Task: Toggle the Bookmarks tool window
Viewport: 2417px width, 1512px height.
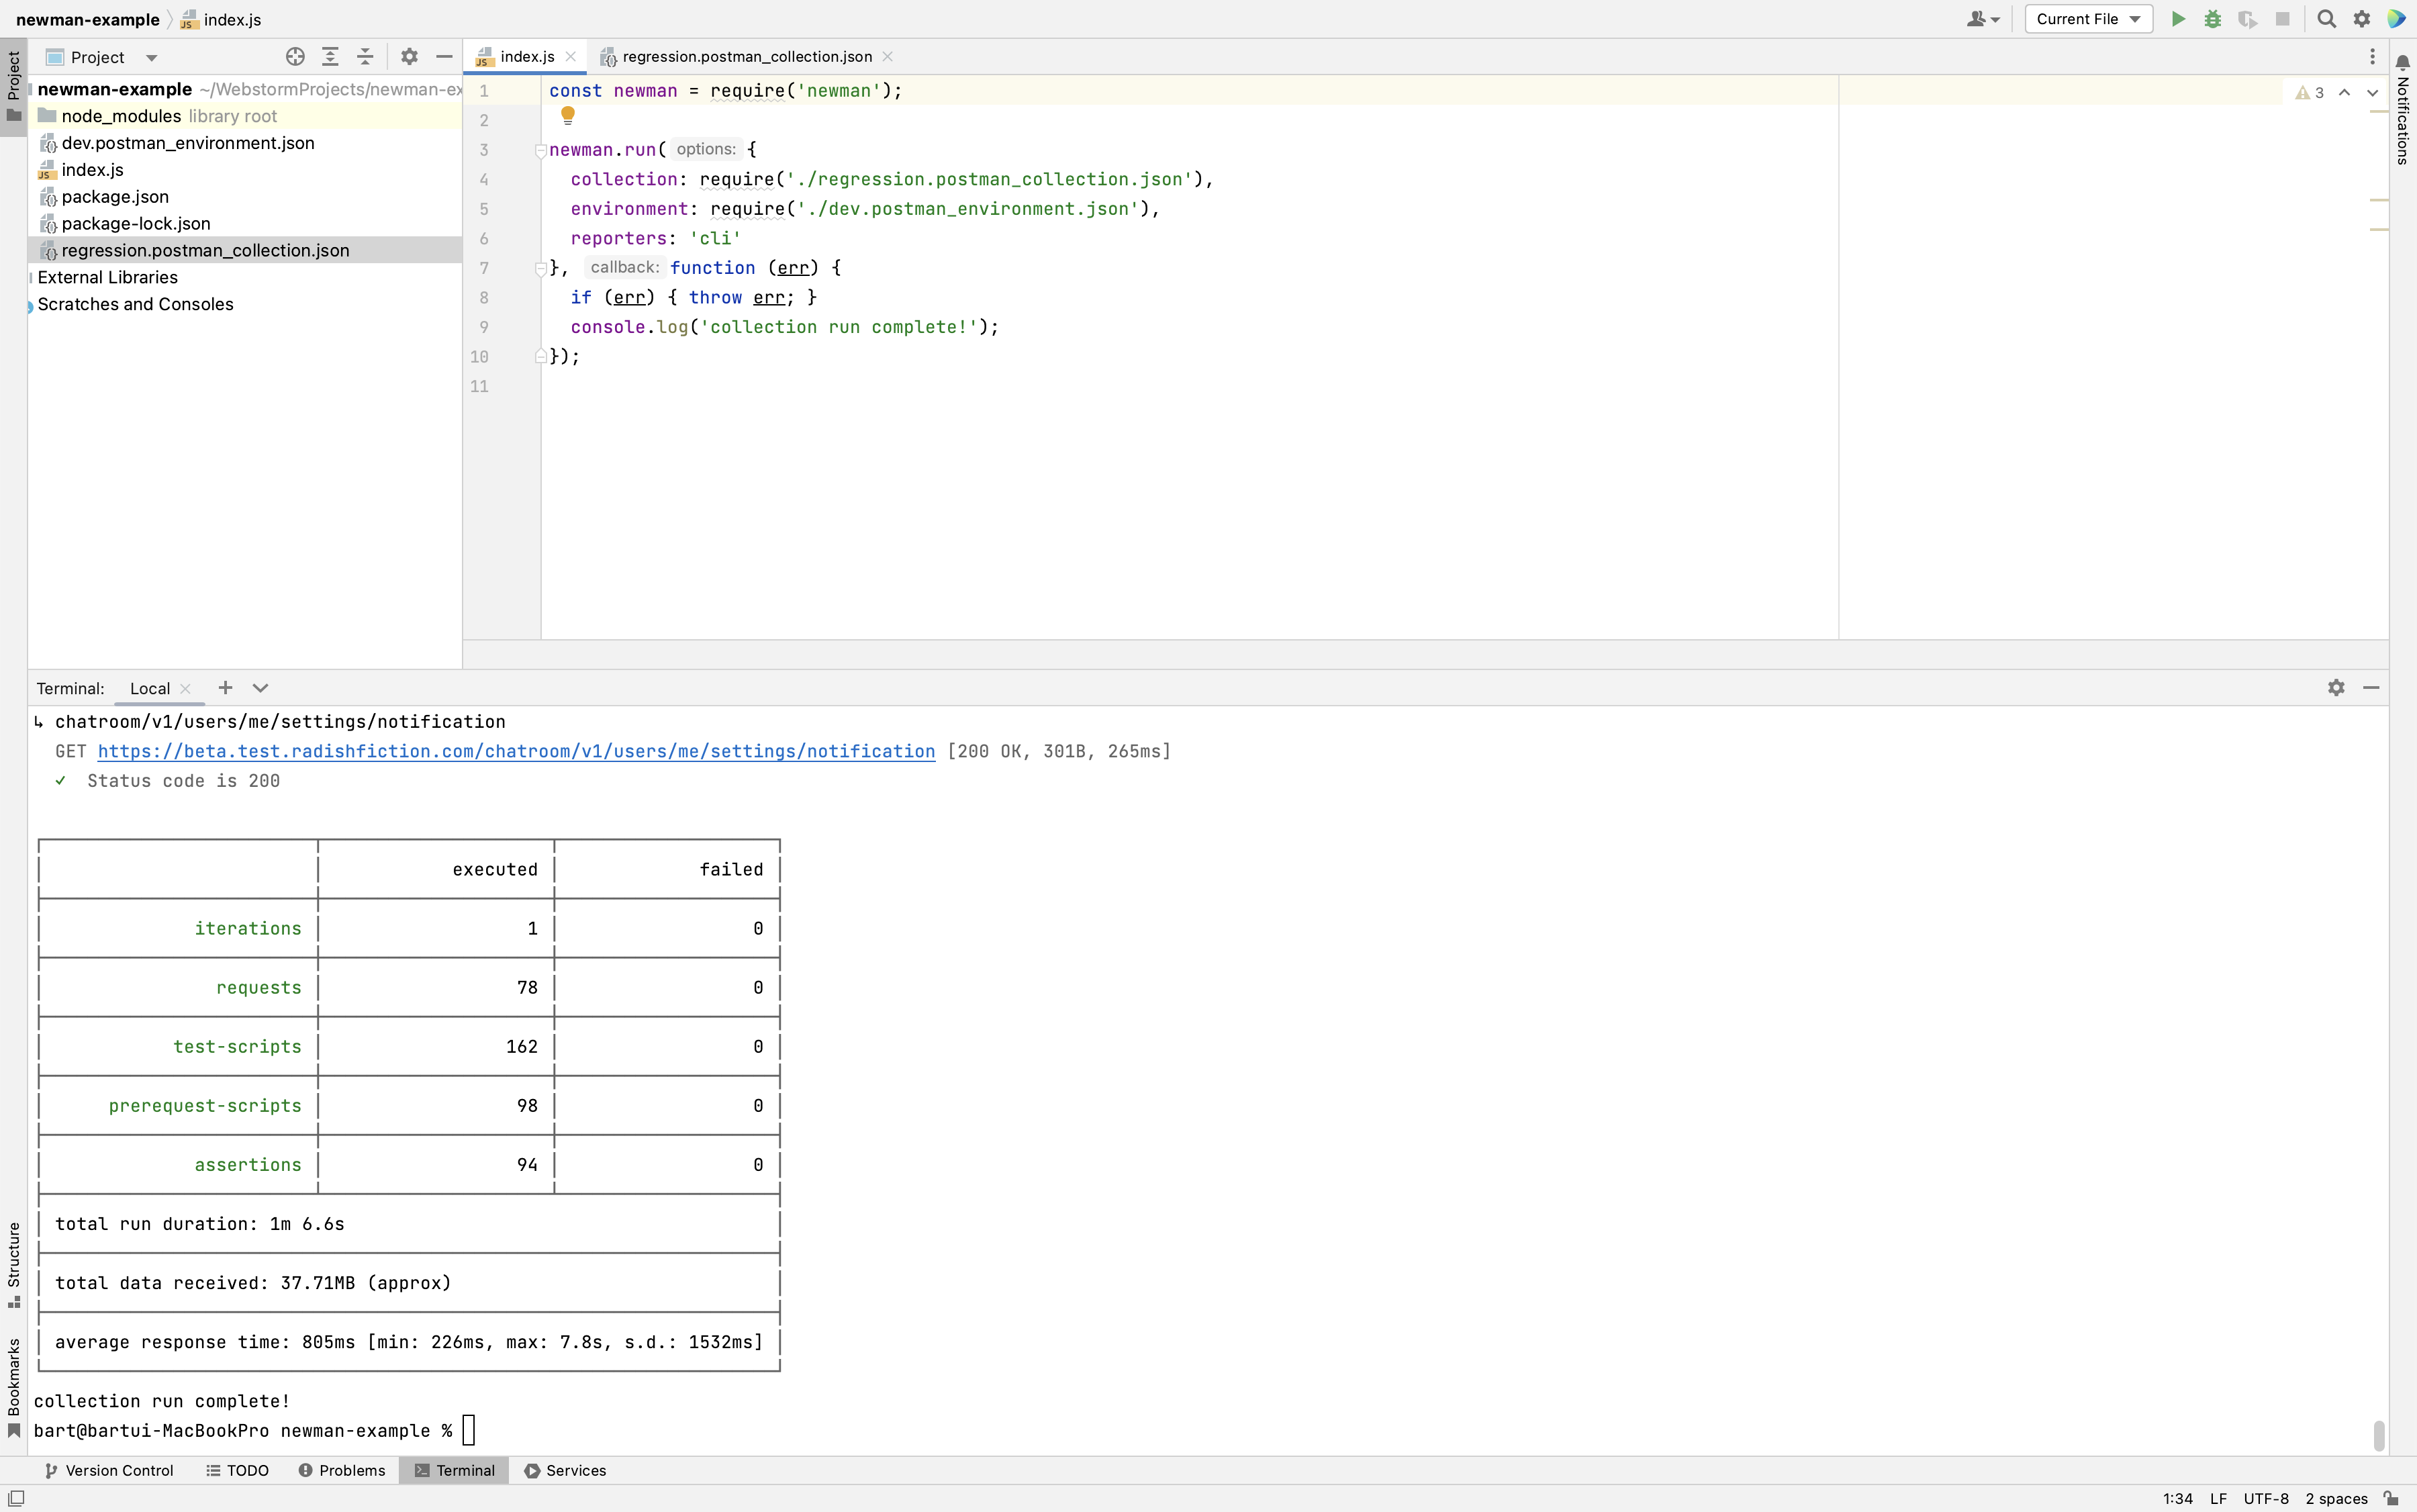Action: coord(13,1385)
